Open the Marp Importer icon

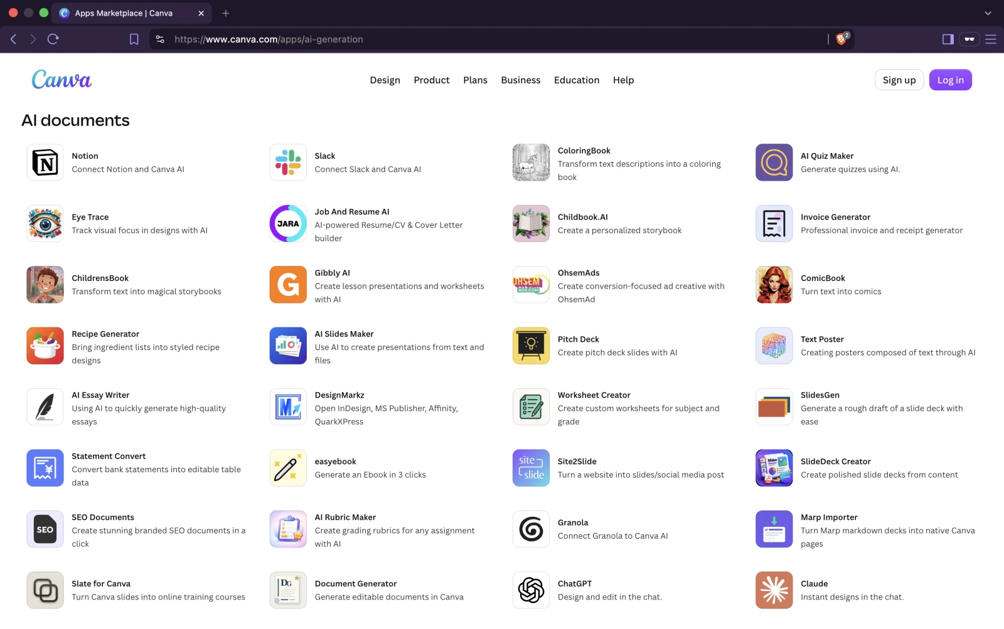[x=774, y=529]
